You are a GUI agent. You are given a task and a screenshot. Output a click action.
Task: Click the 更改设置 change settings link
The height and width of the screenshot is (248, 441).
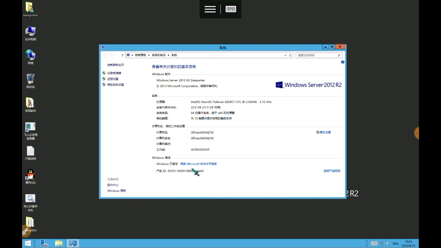[x=325, y=132]
